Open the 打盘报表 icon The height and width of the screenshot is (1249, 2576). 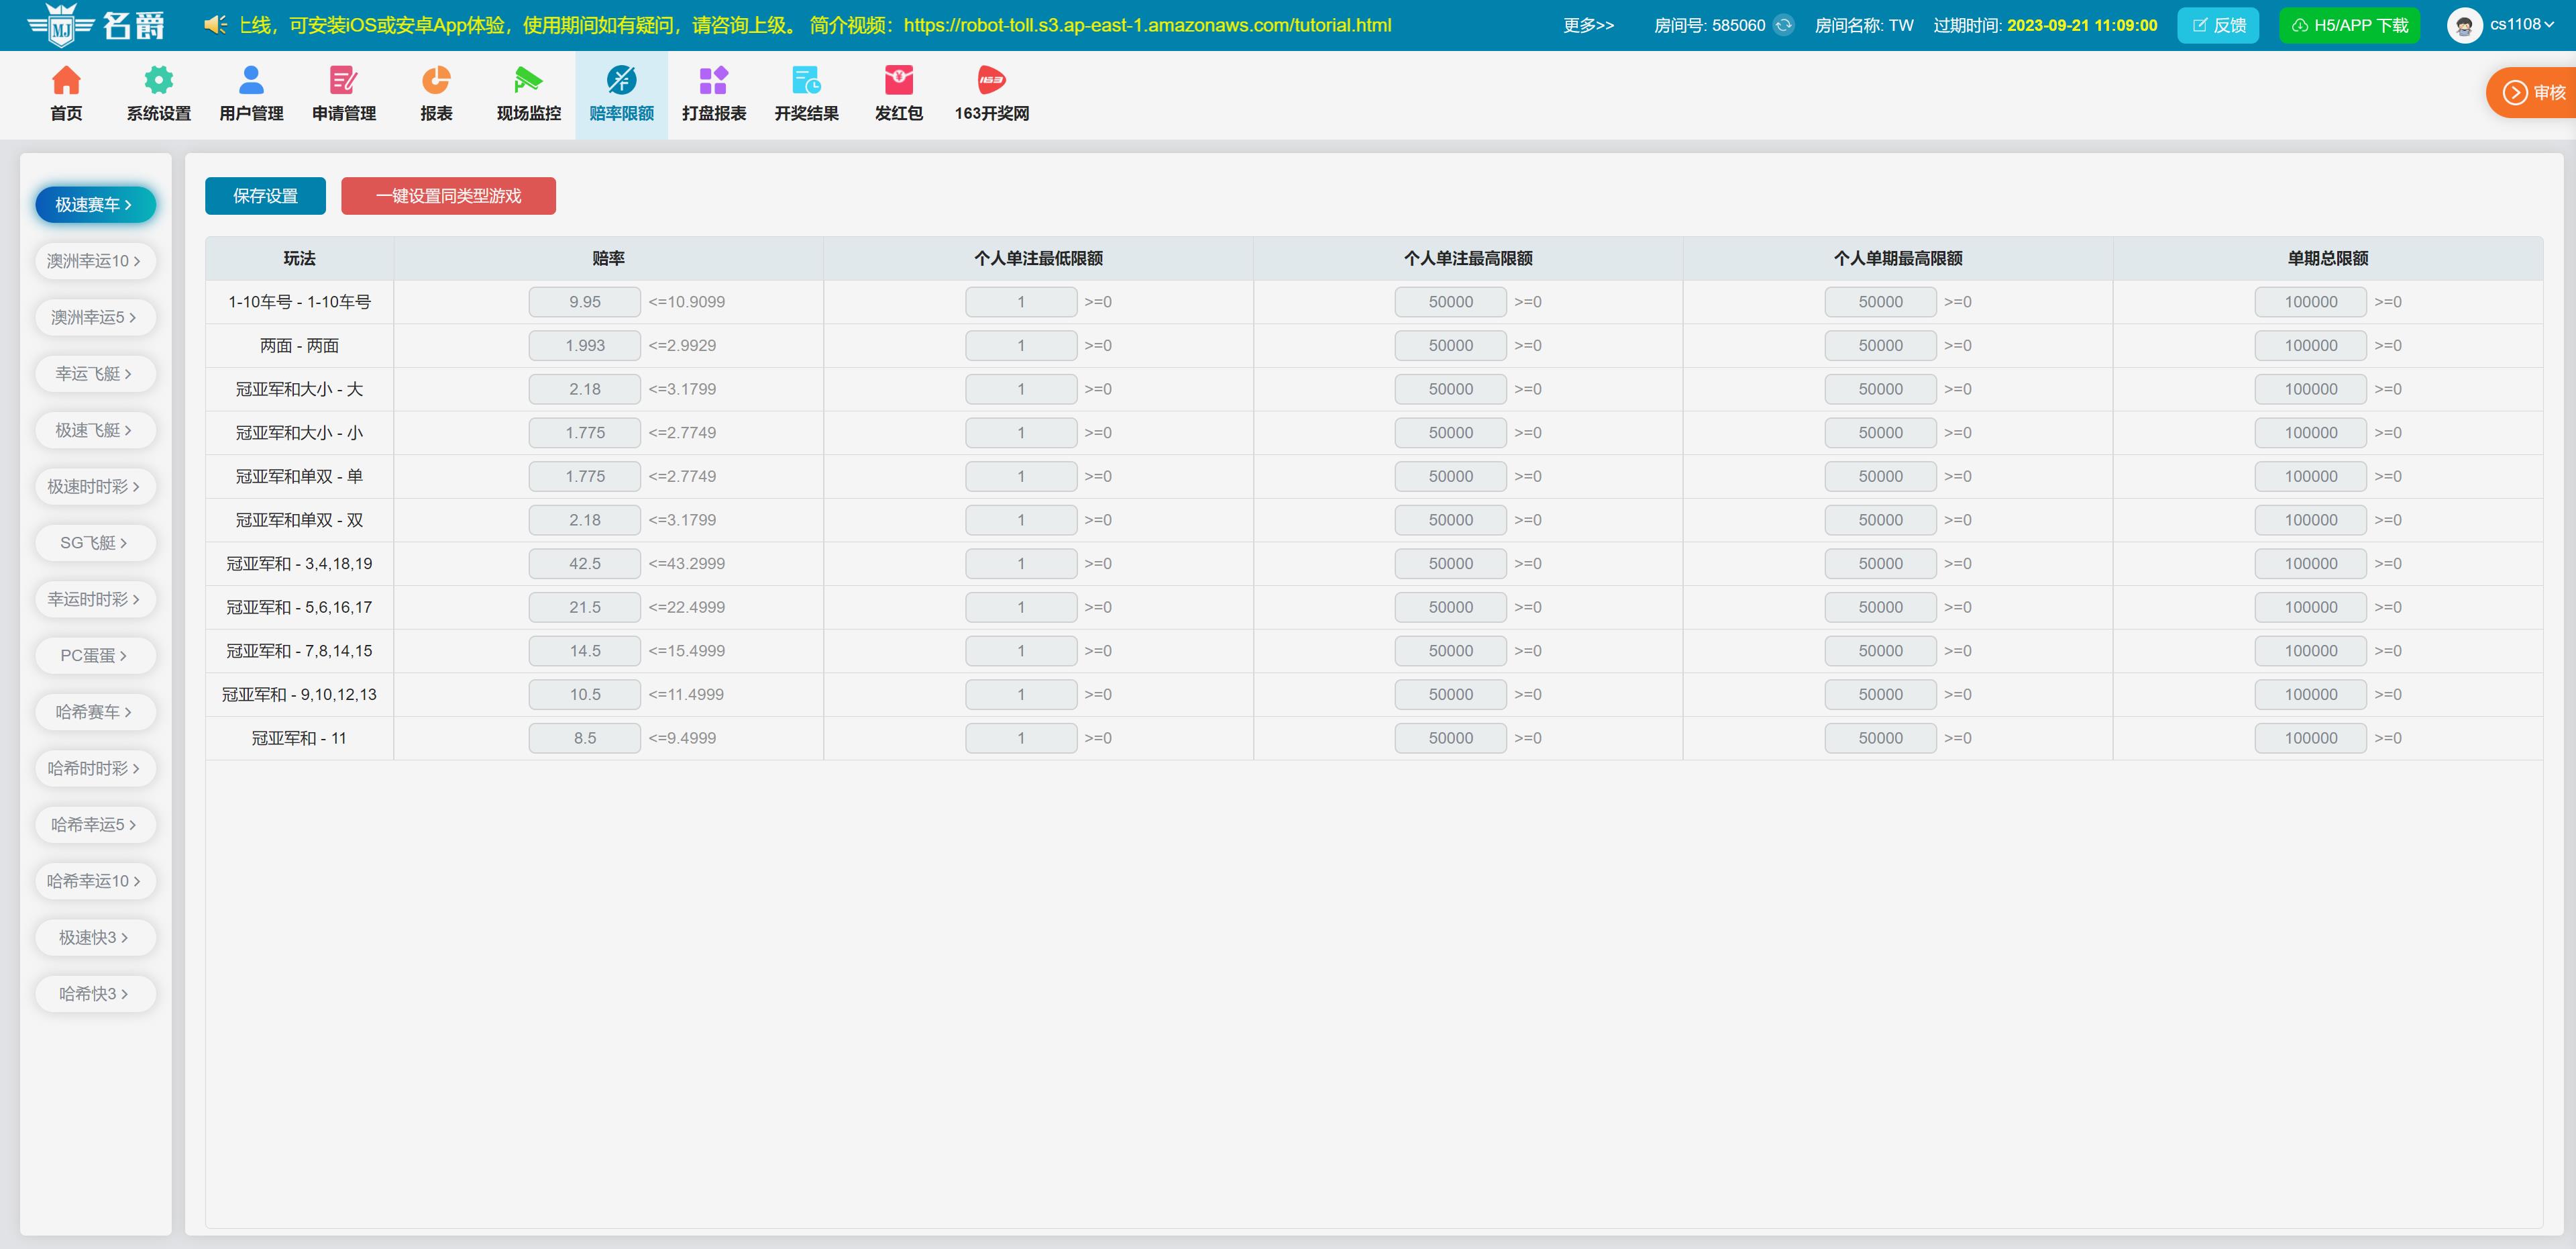coord(713,81)
